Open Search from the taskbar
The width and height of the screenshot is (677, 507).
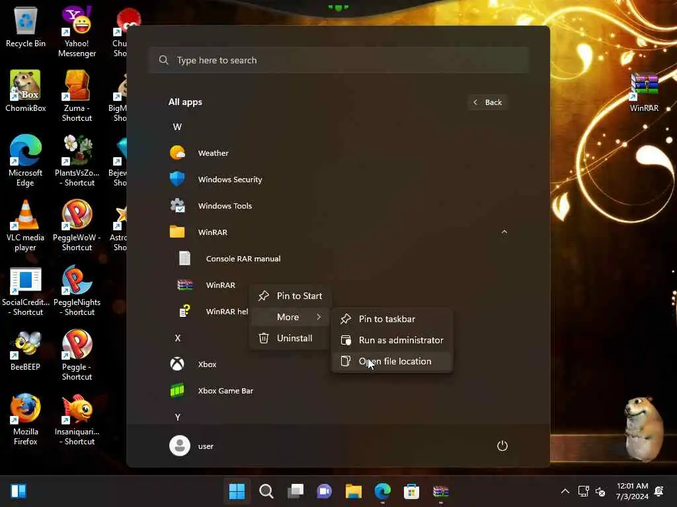266,491
